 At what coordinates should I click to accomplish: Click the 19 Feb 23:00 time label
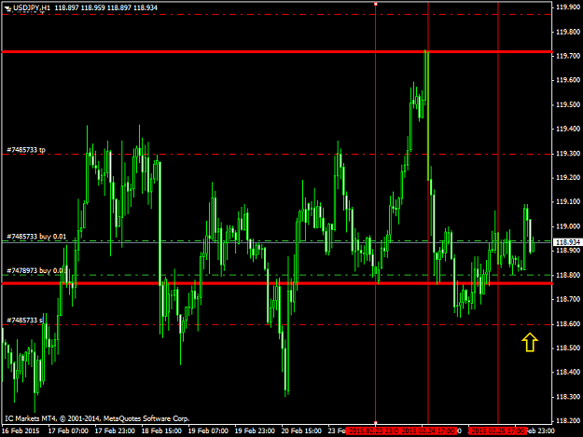coord(255,431)
